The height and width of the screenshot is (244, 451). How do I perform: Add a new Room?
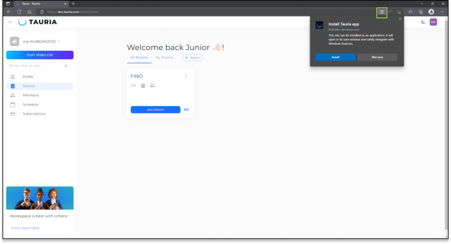192,58
